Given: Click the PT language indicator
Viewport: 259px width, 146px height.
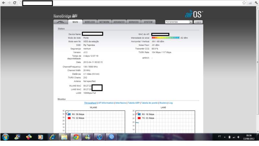Looking at the screenshot, I should coord(220,137).
